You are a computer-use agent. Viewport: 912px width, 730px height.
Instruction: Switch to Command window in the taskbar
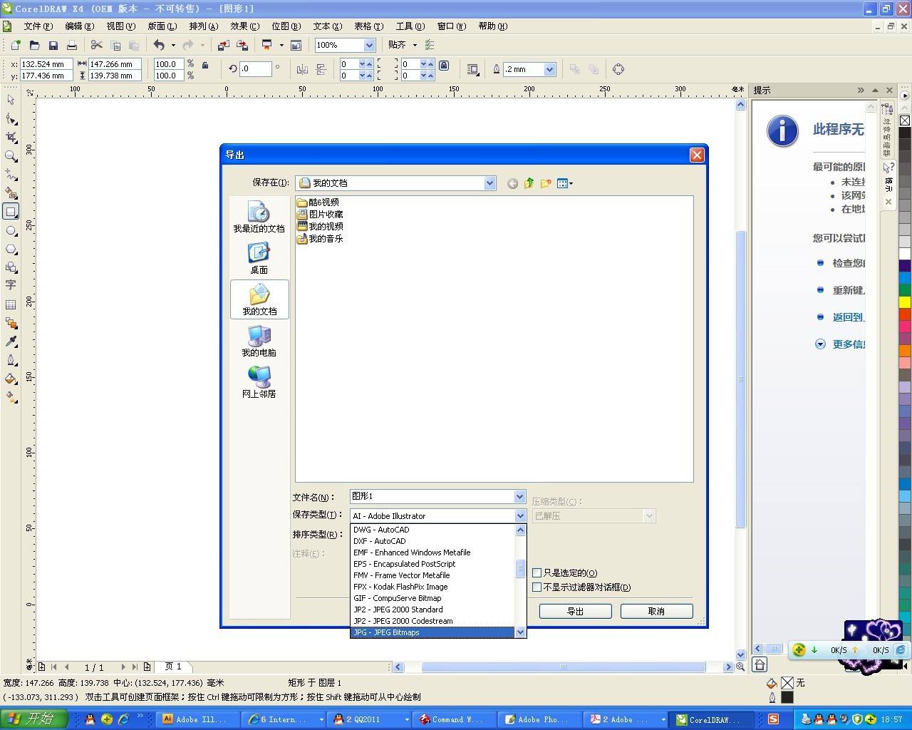coord(455,719)
